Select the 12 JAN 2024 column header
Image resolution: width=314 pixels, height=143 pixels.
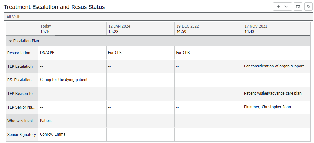click(140, 29)
